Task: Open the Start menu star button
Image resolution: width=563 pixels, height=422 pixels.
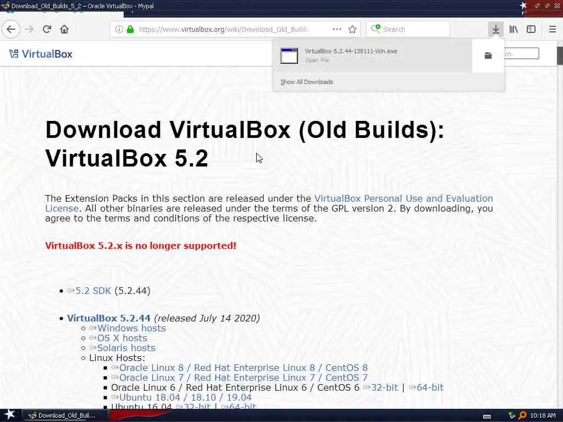Action: [9, 415]
